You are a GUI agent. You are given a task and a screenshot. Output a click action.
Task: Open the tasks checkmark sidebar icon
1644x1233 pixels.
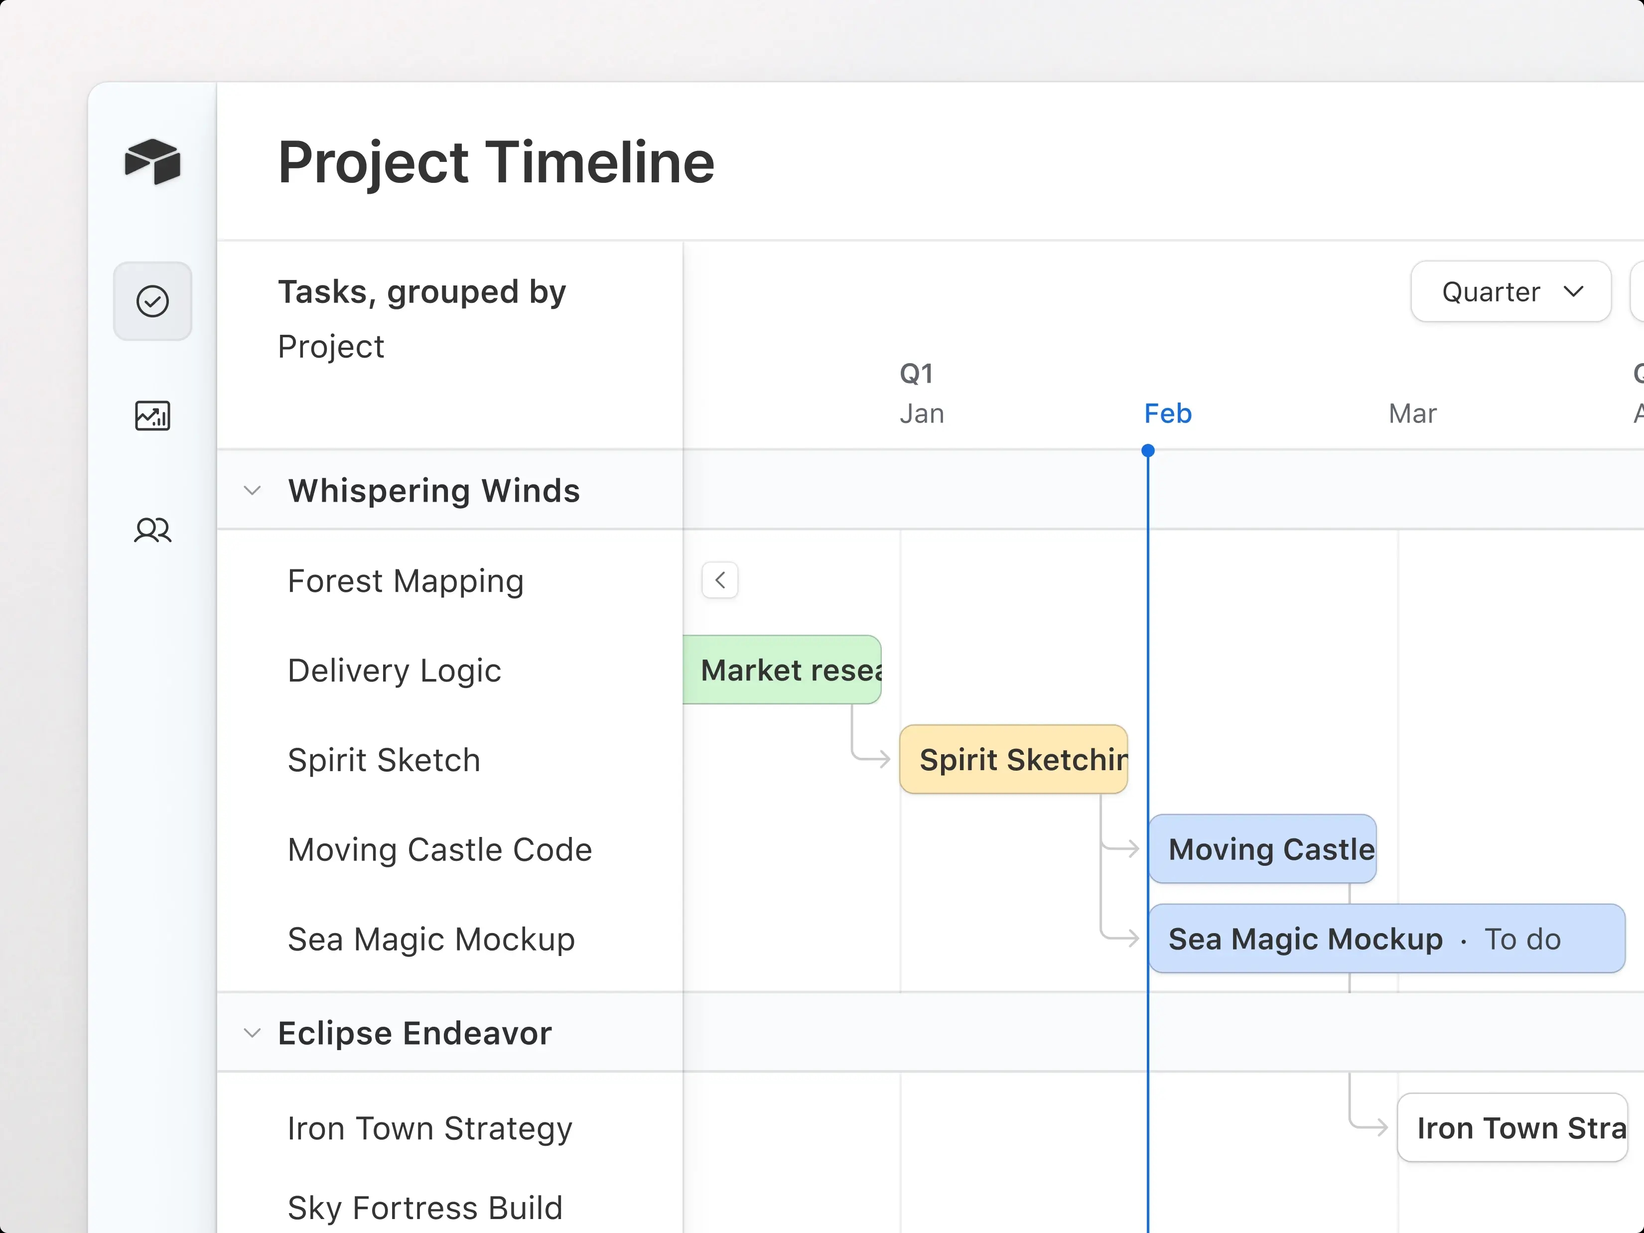(x=152, y=301)
